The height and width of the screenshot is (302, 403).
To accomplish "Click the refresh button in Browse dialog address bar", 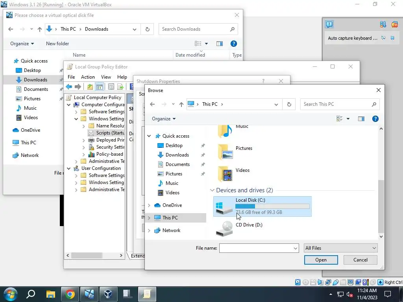I will (x=289, y=104).
